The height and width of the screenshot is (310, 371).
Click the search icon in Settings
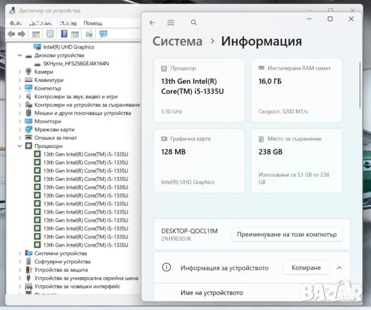click(x=193, y=23)
